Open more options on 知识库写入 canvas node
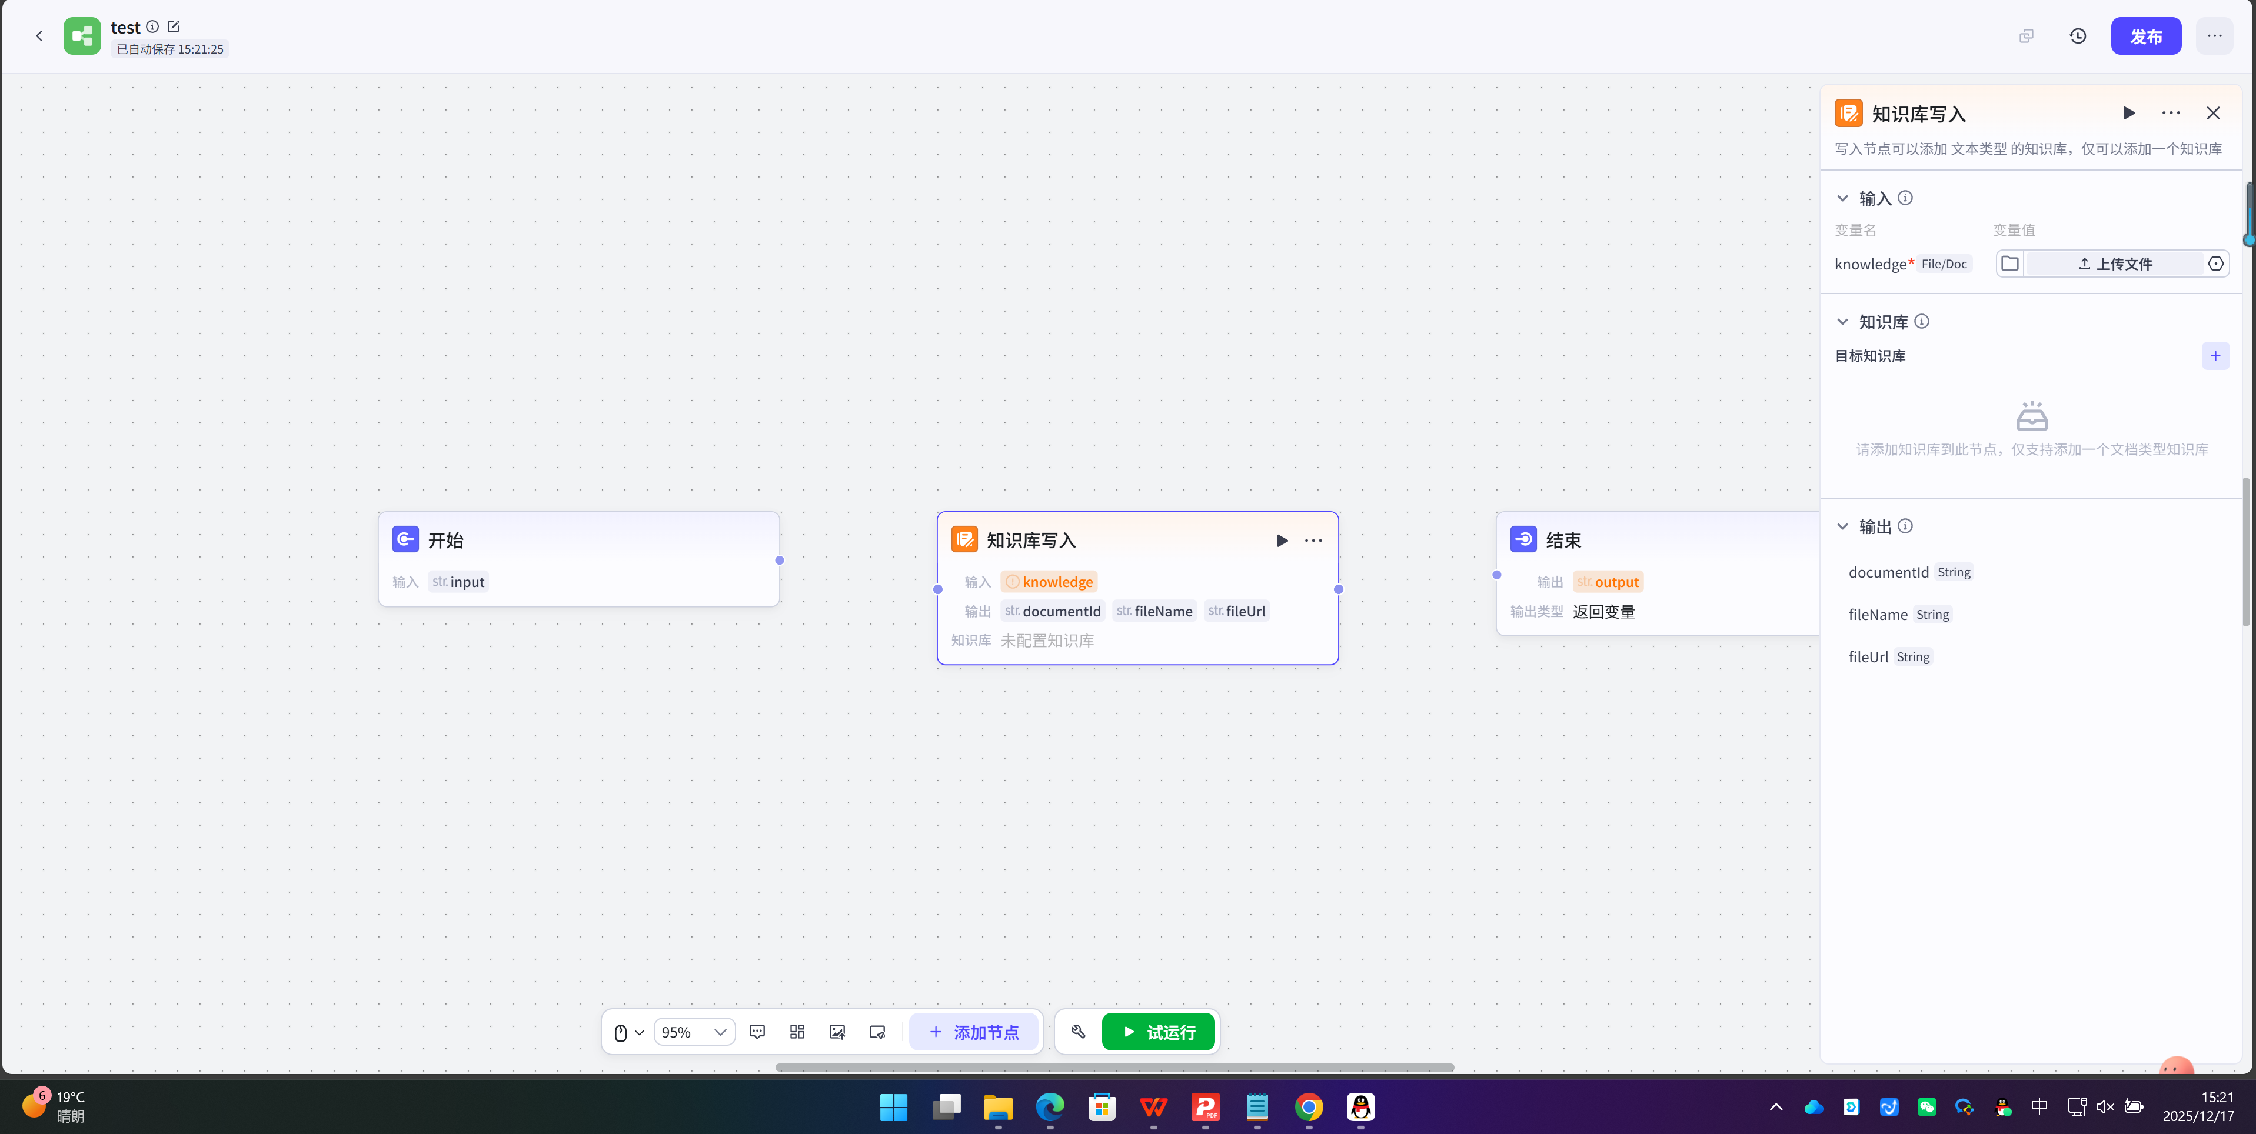The image size is (2256, 1134). [x=1313, y=541]
